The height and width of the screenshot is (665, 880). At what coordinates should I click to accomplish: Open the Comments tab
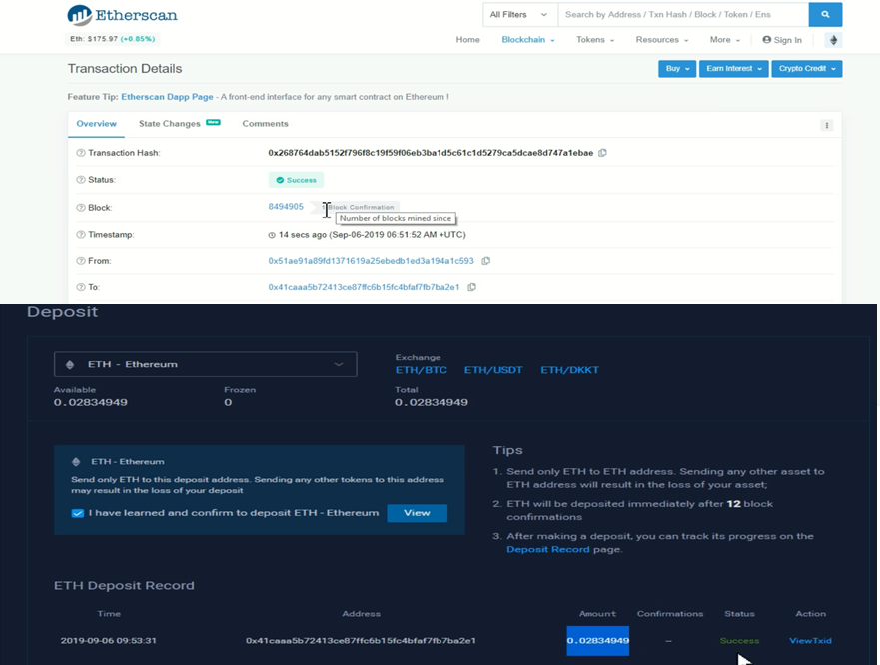point(265,124)
